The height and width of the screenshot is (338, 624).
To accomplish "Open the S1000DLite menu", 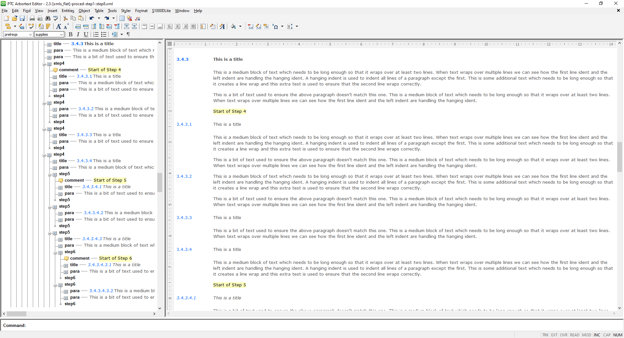I will pos(161,11).
